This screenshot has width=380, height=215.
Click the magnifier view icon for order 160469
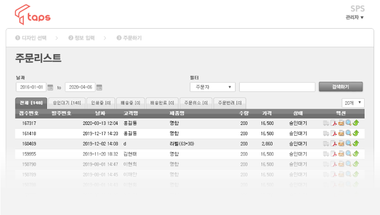(348, 143)
